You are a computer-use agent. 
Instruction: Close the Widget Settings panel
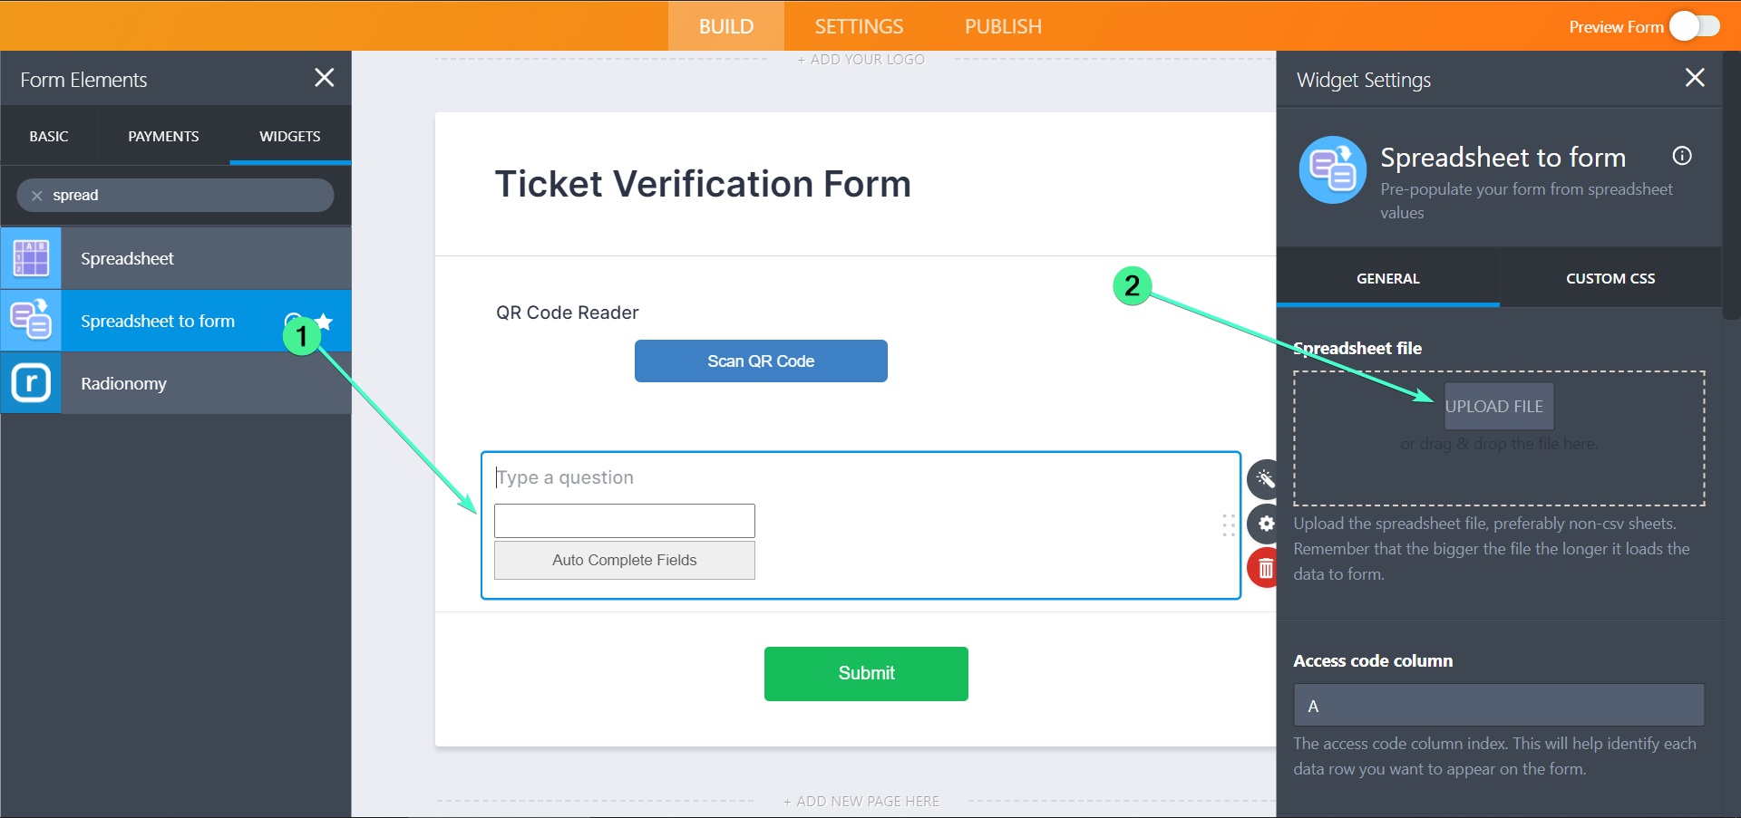pos(1694,78)
